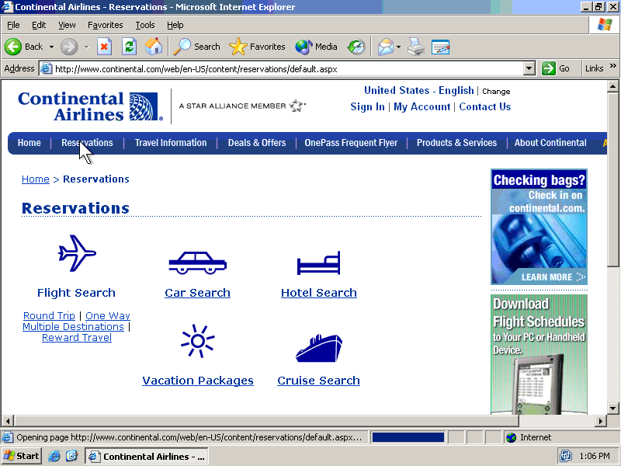Image resolution: width=621 pixels, height=466 pixels.
Task: Open the Help menu
Action: point(175,25)
